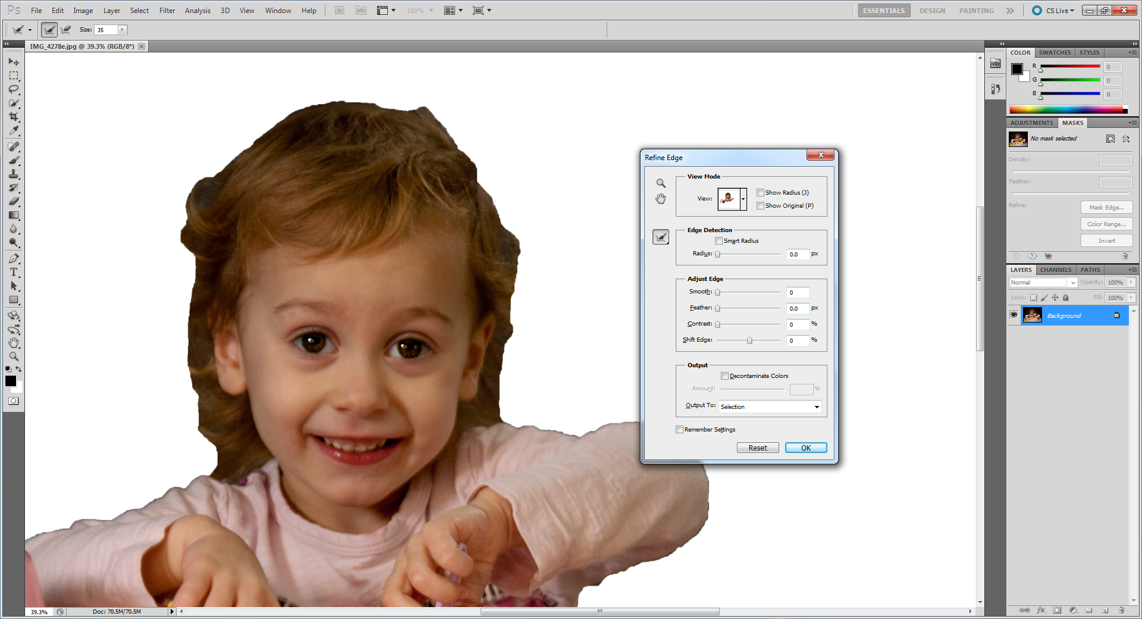Switch to the Swatches tab
The image size is (1142, 619).
point(1055,52)
